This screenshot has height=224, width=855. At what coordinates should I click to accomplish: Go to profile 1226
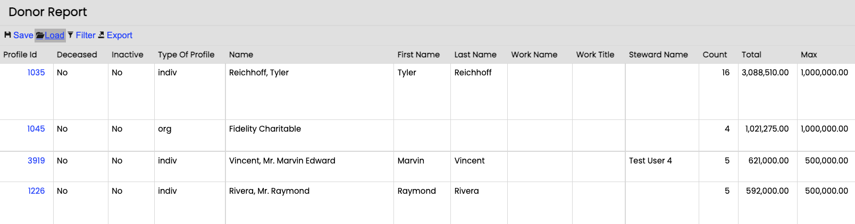tap(36, 191)
